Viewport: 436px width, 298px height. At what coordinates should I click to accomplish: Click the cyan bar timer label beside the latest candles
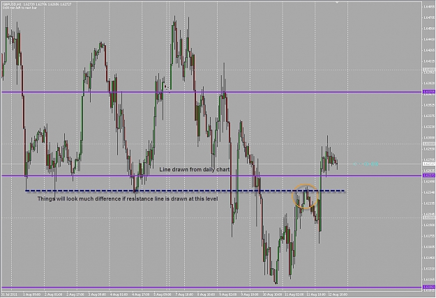[366, 164]
